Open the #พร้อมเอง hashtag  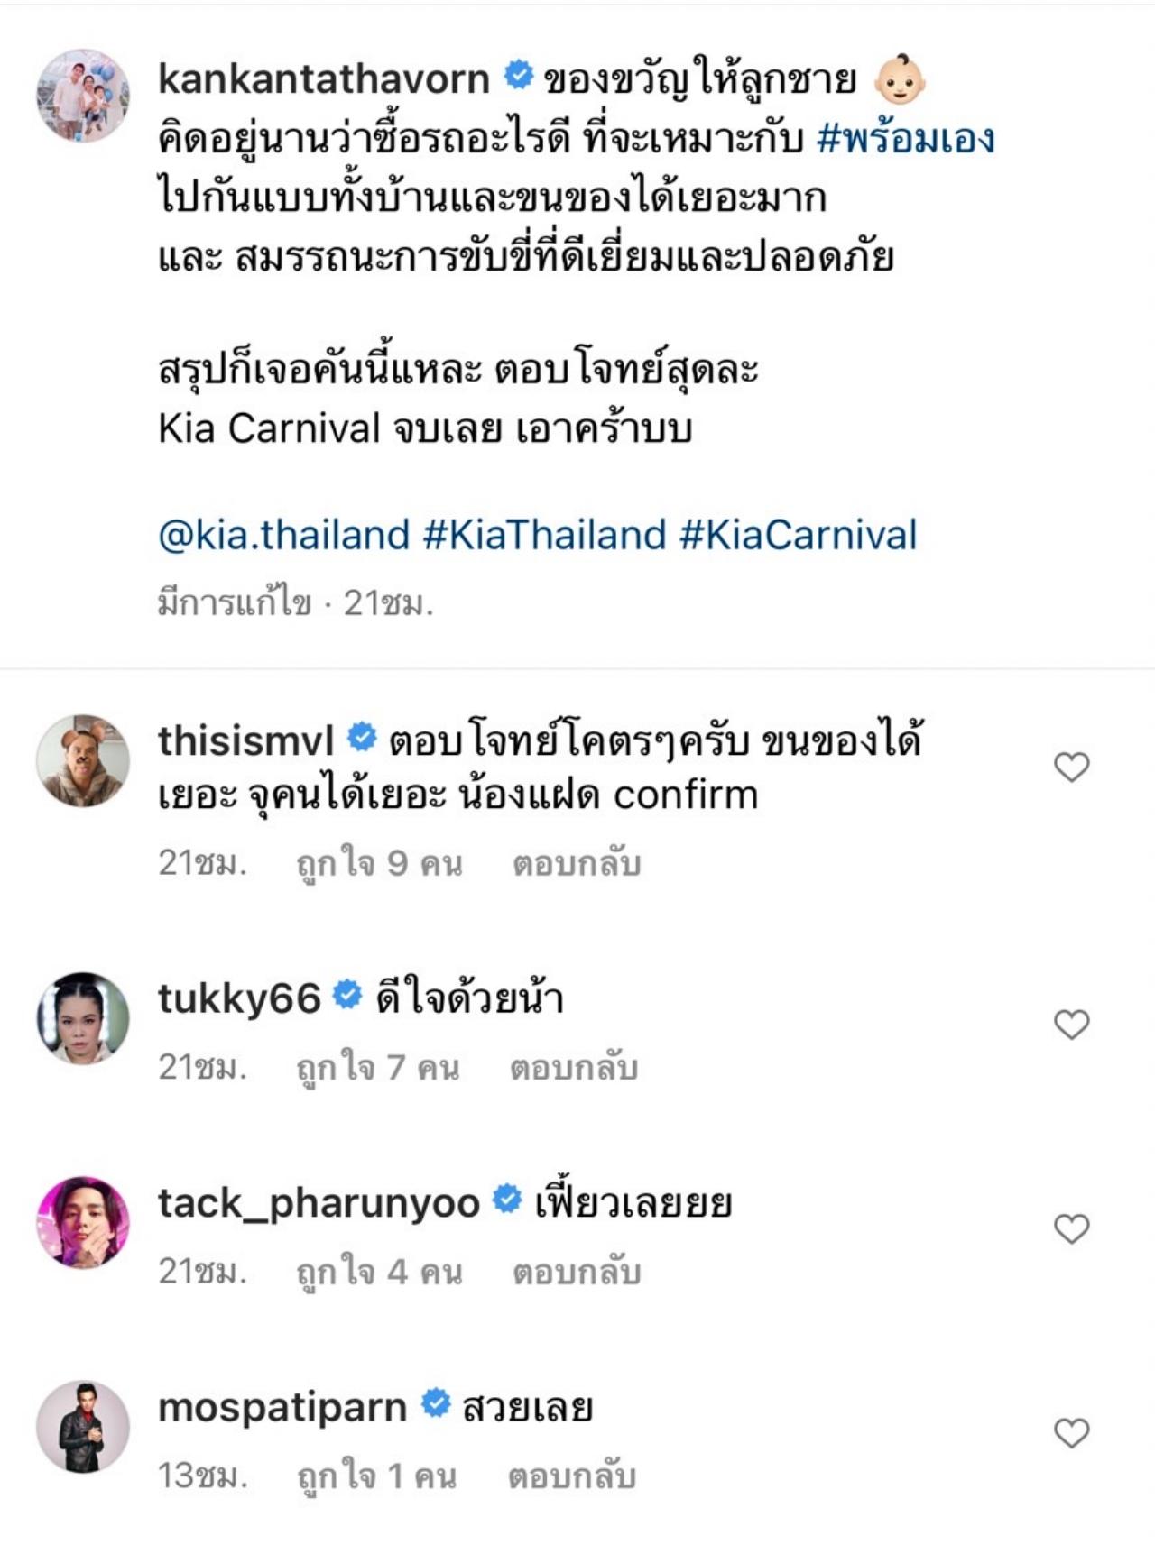pyautogui.click(x=905, y=138)
